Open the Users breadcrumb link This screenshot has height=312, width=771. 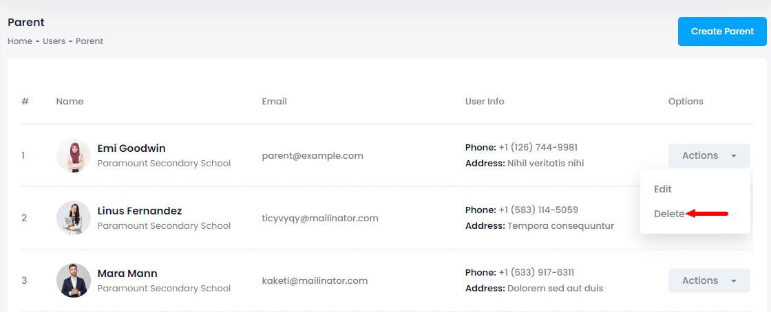coord(54,41)
